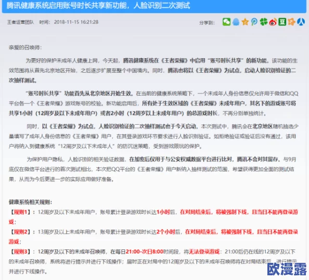The image size is (309, 280).
Task: Click the timestamp 2018-11-15 16:21:28
Action: [x=76, y=22]
